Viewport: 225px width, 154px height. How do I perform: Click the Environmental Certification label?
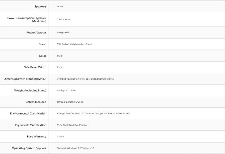(28, 114)
